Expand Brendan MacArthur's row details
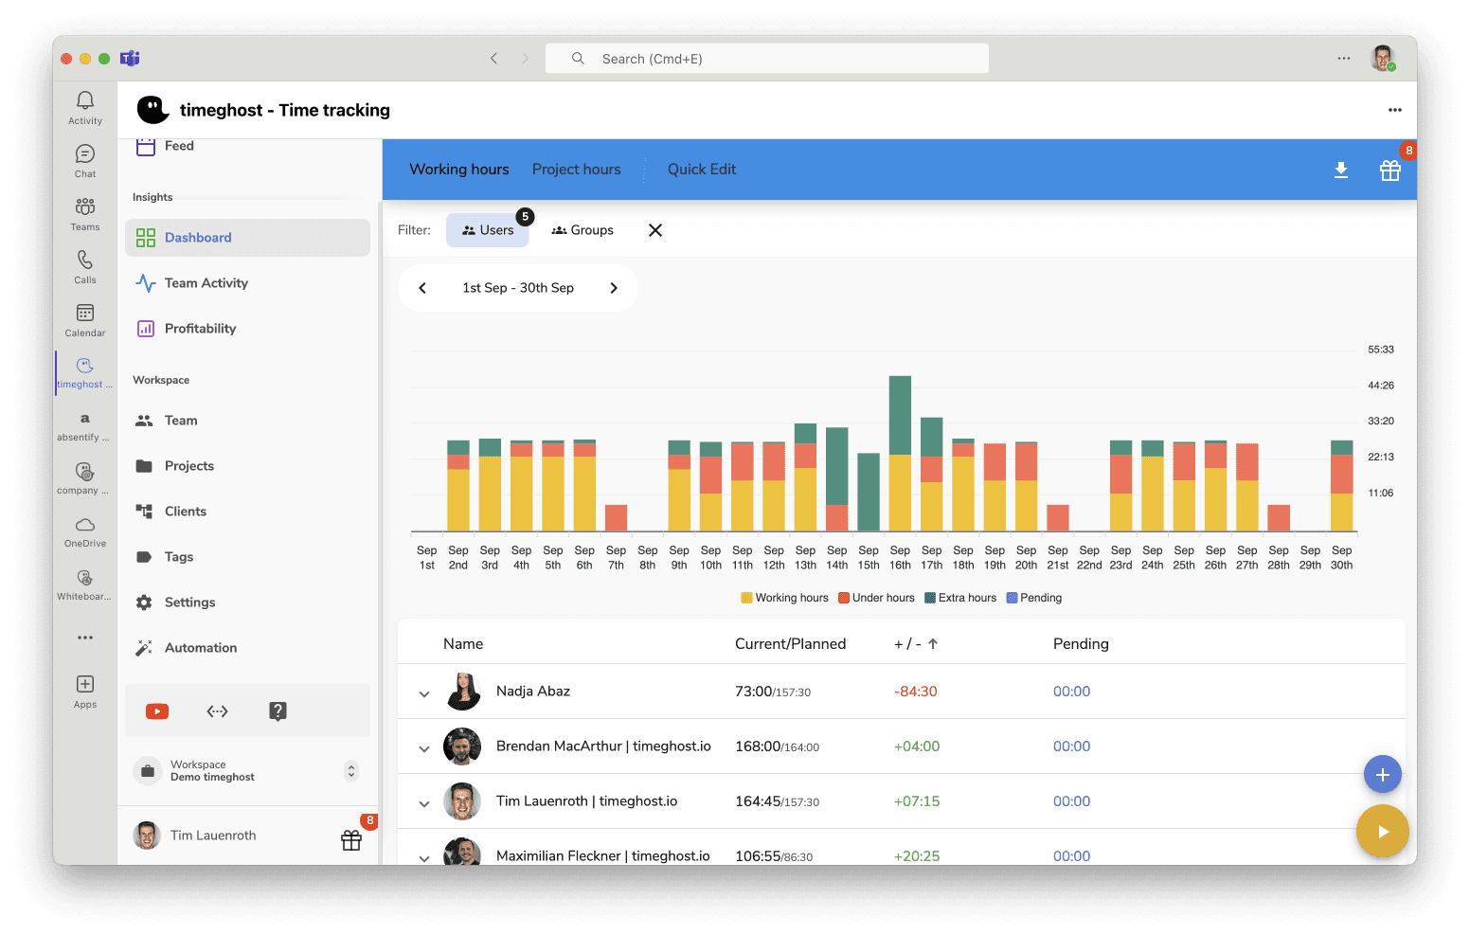Viewport: 1470px width, 935px height. [x=424, y=748]
